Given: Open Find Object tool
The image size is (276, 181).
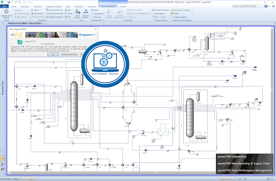Looking at the screenshot, I should tap(78, 14).
